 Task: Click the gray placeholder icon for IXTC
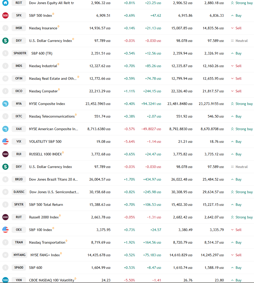pos(5,116)
